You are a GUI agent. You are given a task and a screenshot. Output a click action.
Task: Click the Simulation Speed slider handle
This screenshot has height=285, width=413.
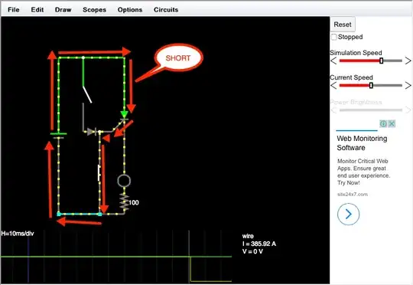click(x=381, y=61)
